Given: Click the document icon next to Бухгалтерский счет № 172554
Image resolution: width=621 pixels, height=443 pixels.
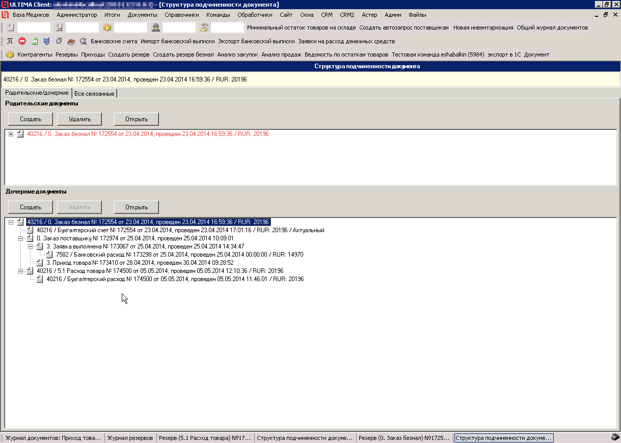Looking at the screenshot, I should (30, 230).
